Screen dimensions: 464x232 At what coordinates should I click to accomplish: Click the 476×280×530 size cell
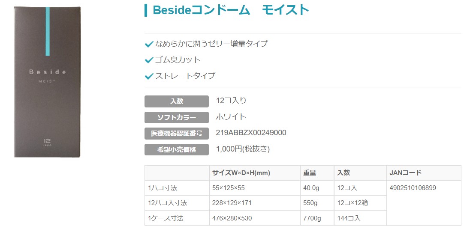232,218
